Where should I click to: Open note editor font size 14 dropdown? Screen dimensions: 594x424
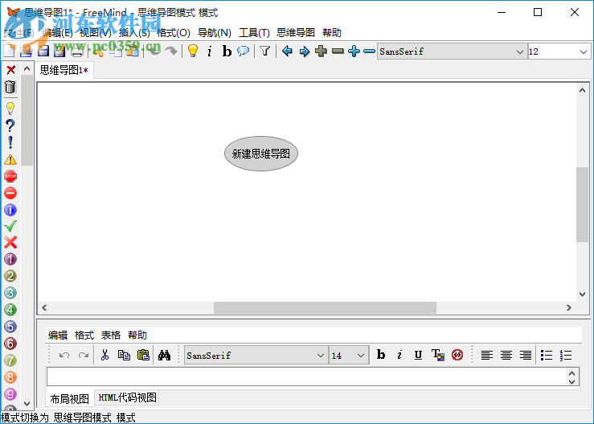(x=349, y=356)
